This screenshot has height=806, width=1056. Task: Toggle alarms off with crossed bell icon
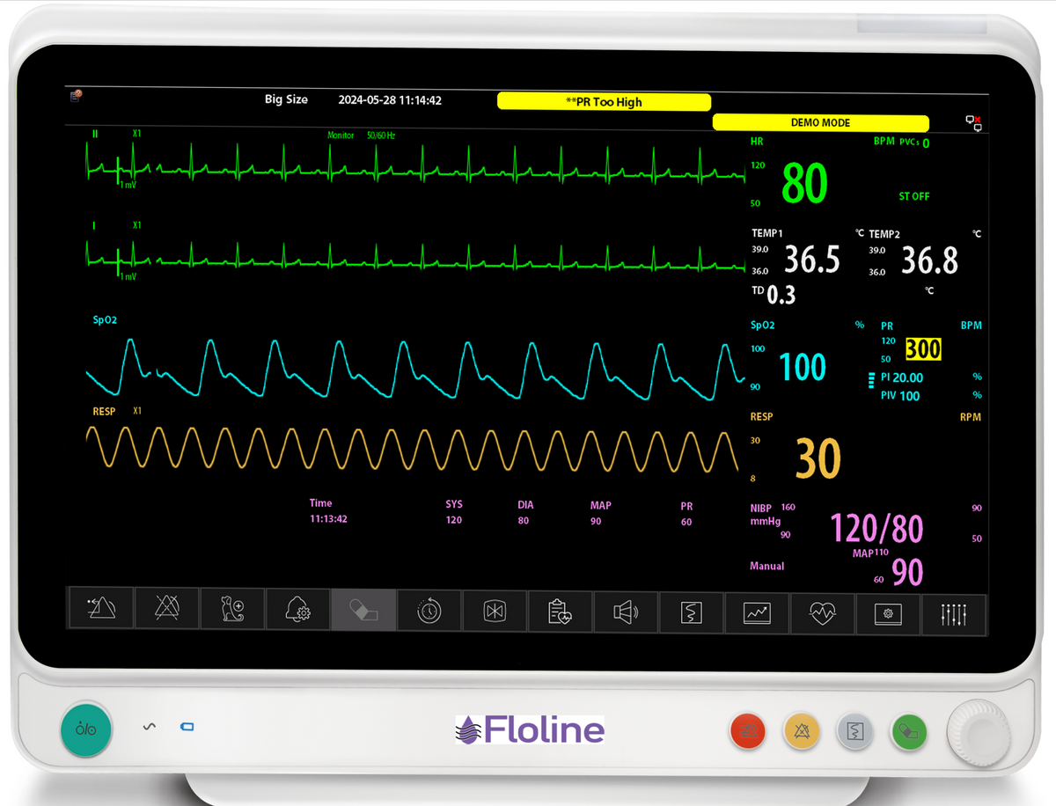pos(166,609)
